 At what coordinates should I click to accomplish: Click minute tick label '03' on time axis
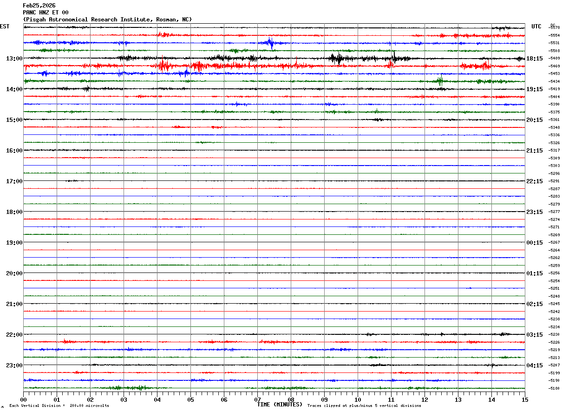[x=124, y=399]
